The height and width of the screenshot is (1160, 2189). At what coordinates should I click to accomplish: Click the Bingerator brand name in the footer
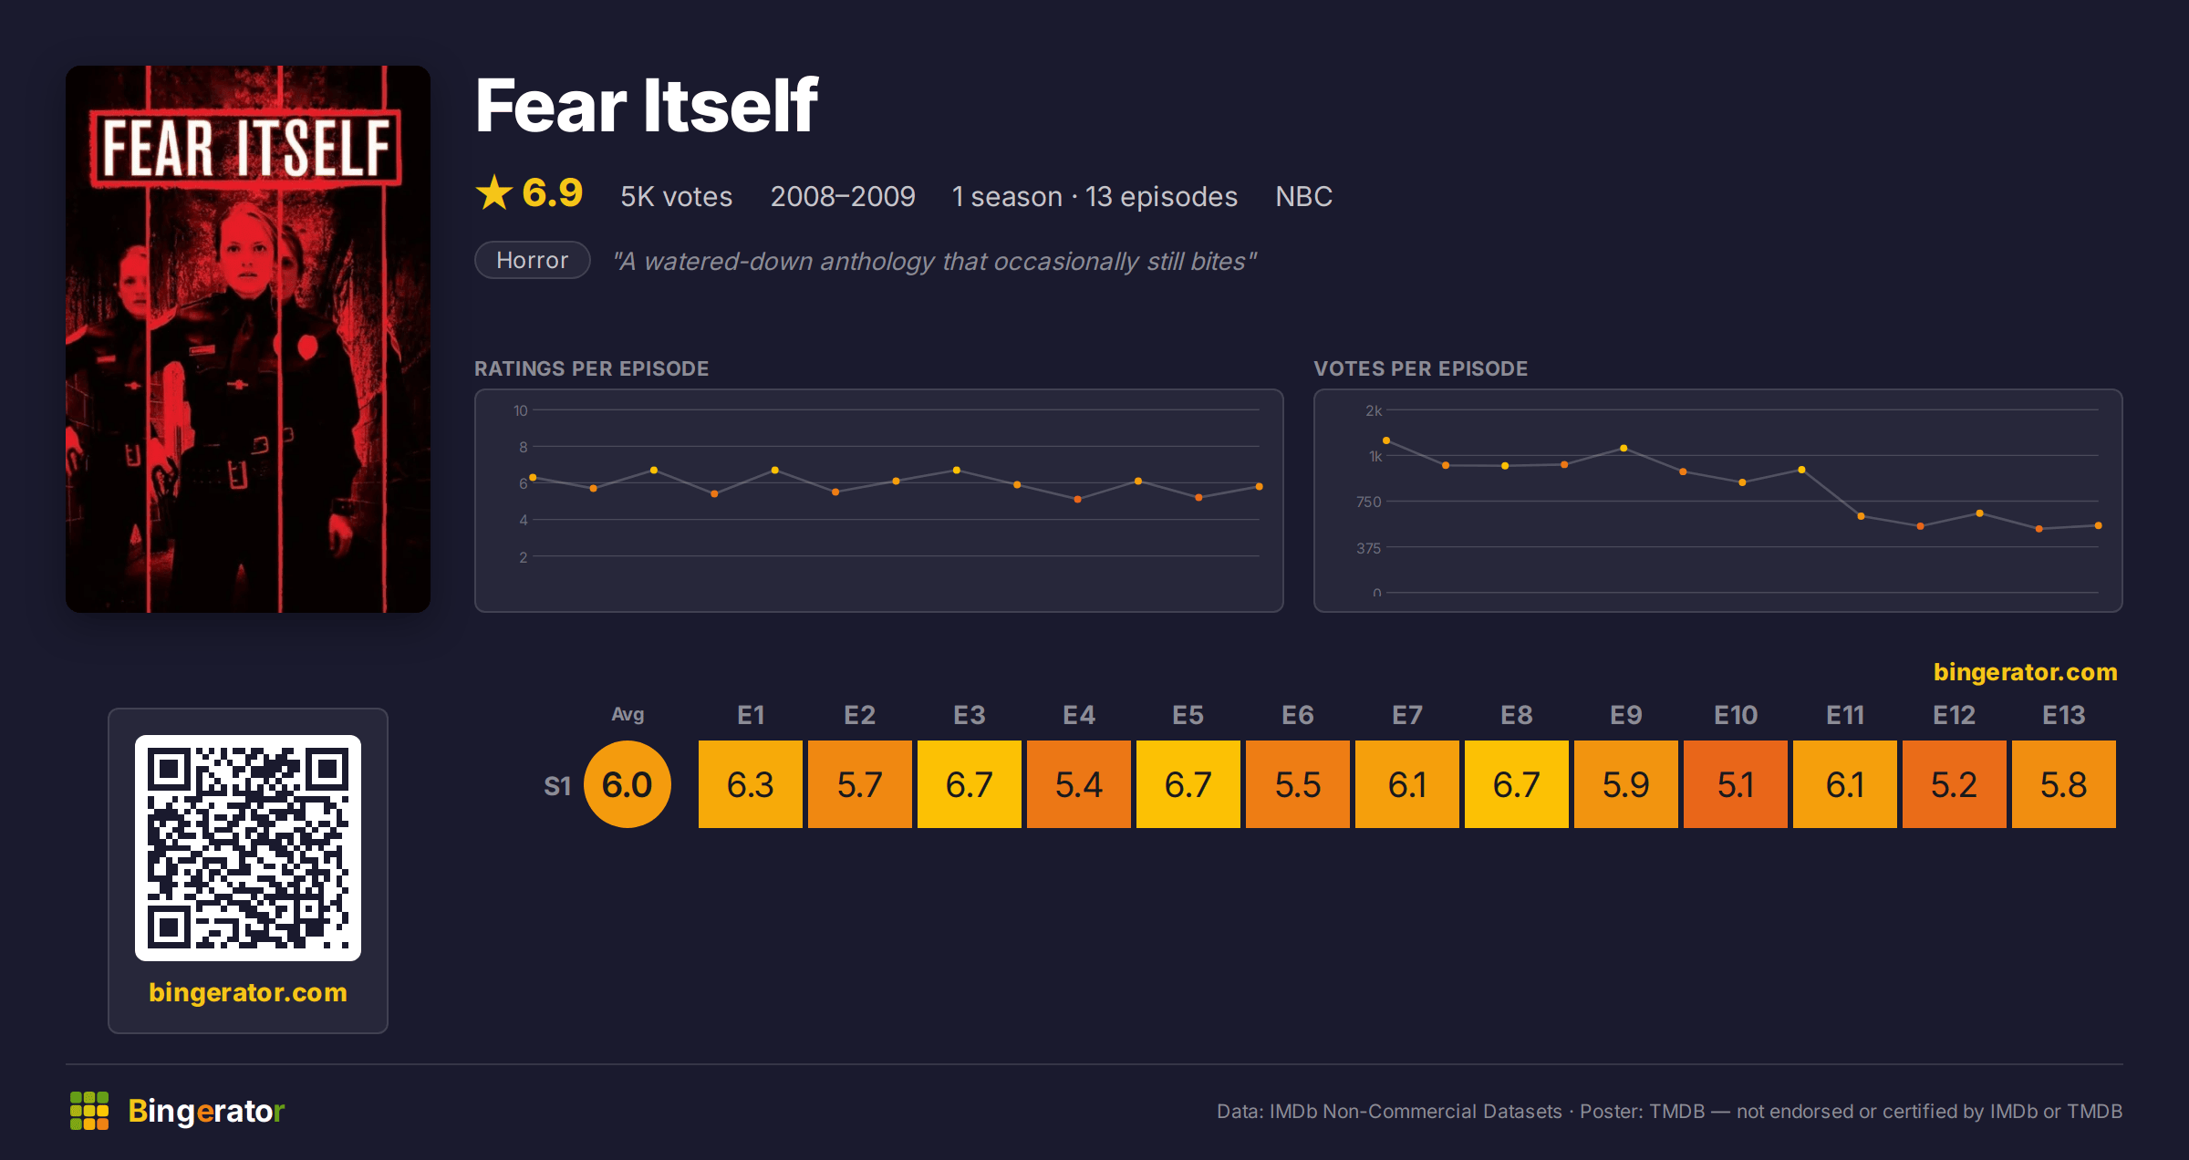[206, 1111]
